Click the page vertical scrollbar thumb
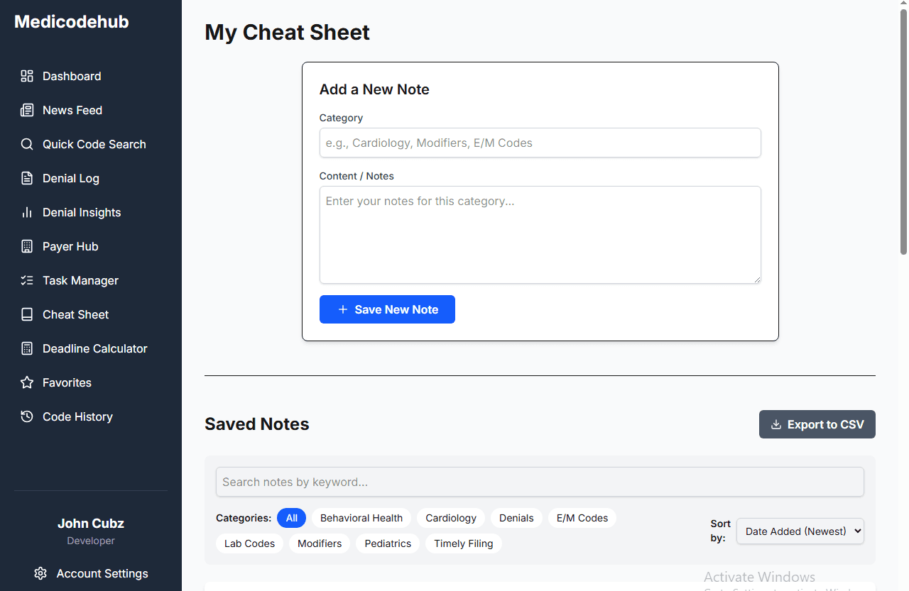Screen dimensions: 909x591 (x=903, y=133)
